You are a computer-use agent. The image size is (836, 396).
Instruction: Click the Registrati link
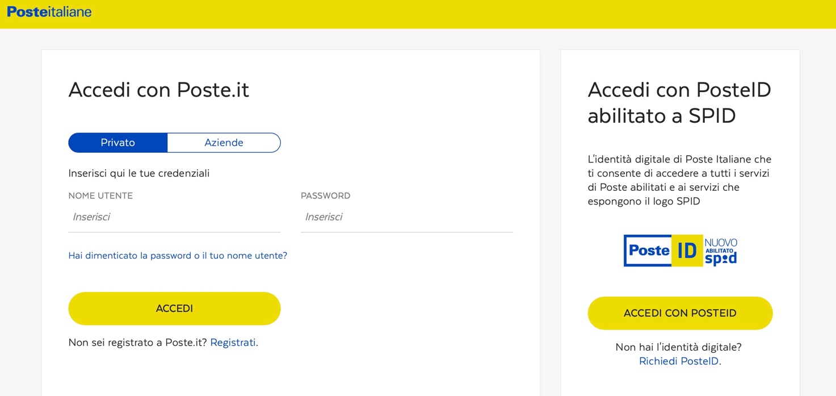pyautogui.click(x=233, y=342)
